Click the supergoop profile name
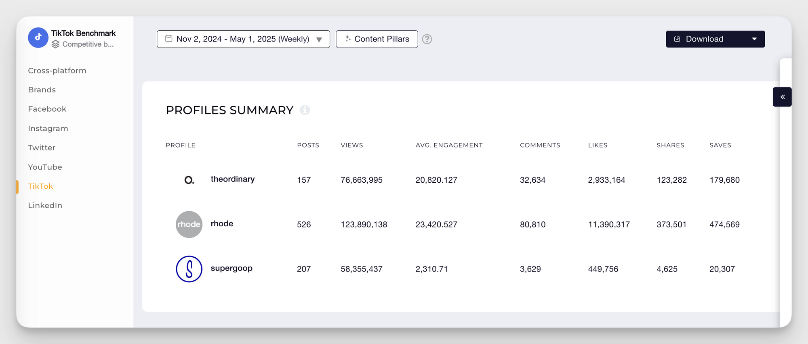This screenshot has width=808, height=344. (x=231, y=269)
